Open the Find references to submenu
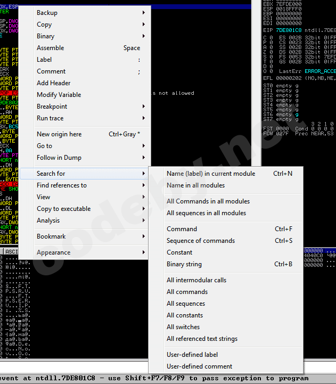This screenshot has height=384, width=336. (61, 185)
